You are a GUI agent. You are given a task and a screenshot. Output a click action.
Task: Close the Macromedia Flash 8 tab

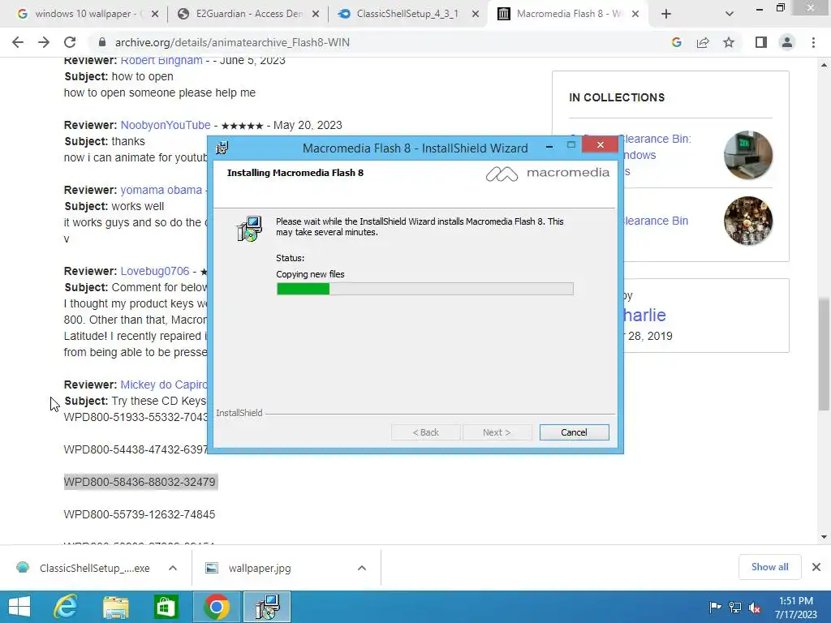point(635,14)
